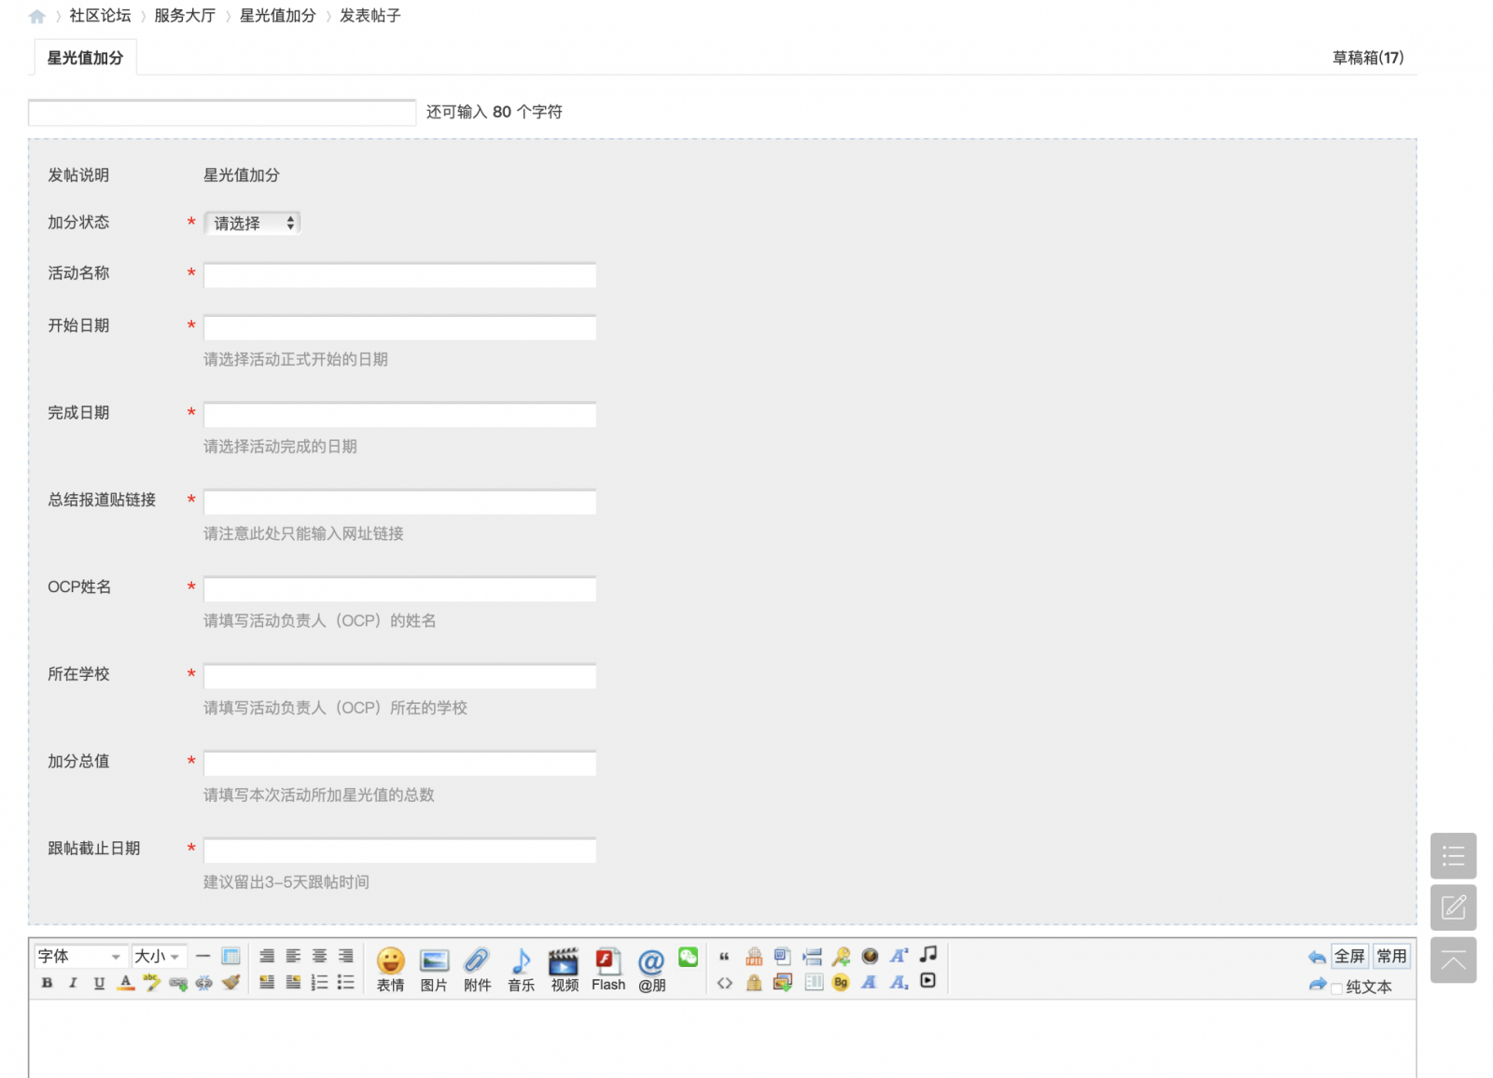This screenshot has width=1493, height=1078.
Task: Attach a file with the 附件 icon
Action: pos(477,967)
